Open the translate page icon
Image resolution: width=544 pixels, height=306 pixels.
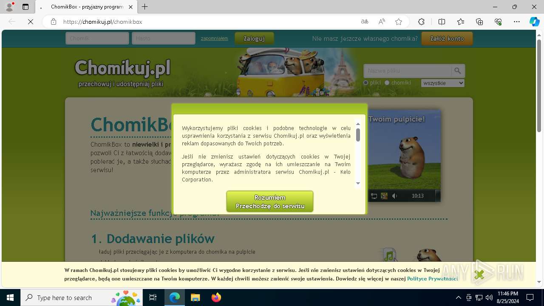[x=365, y=22]
